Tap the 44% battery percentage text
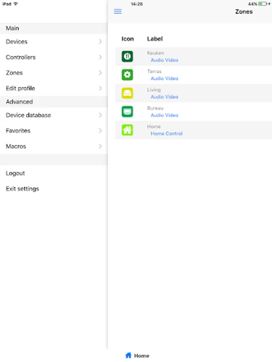 pyautogui.click(x=253, y=4)
